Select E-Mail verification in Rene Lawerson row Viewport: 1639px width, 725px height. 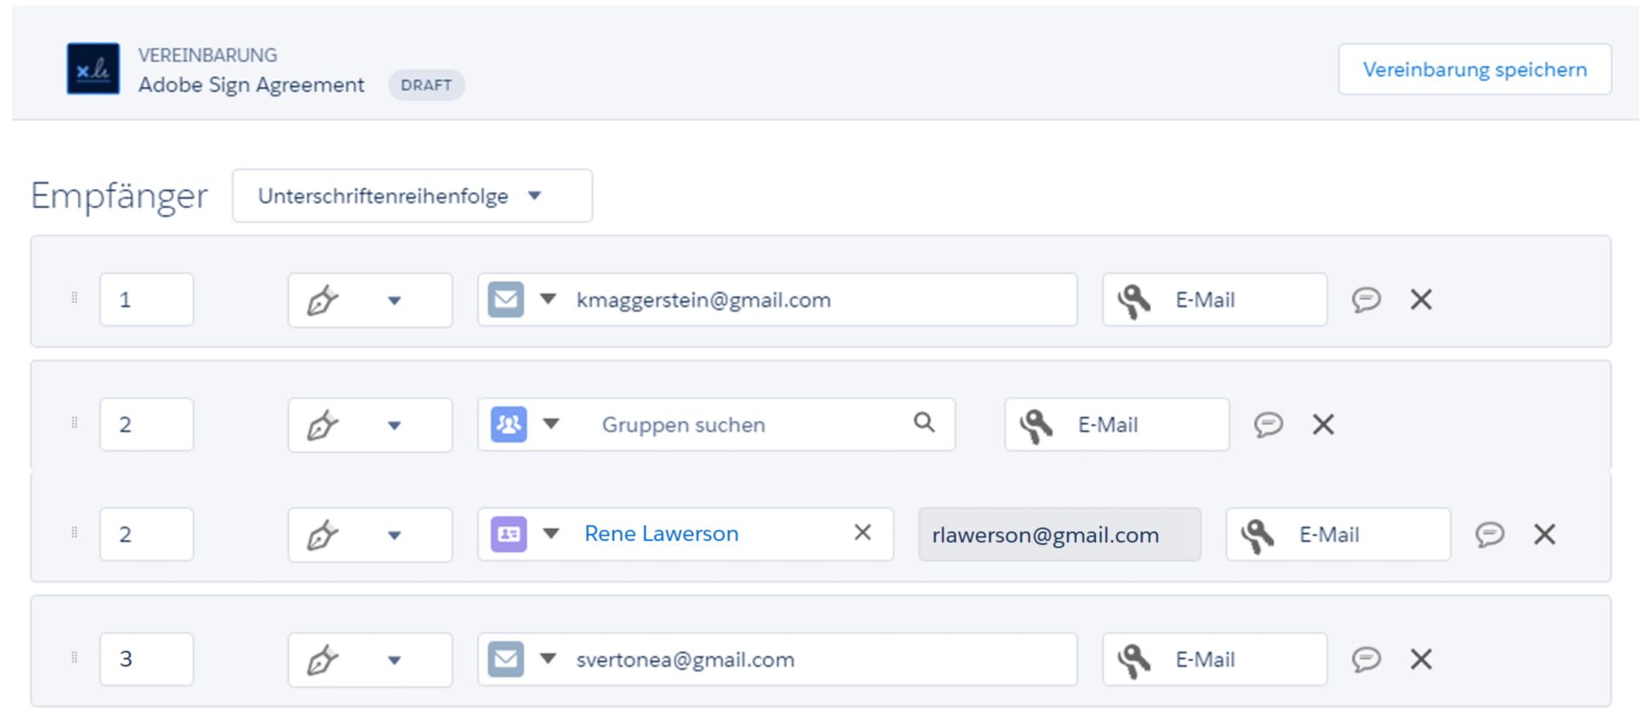1338,534
